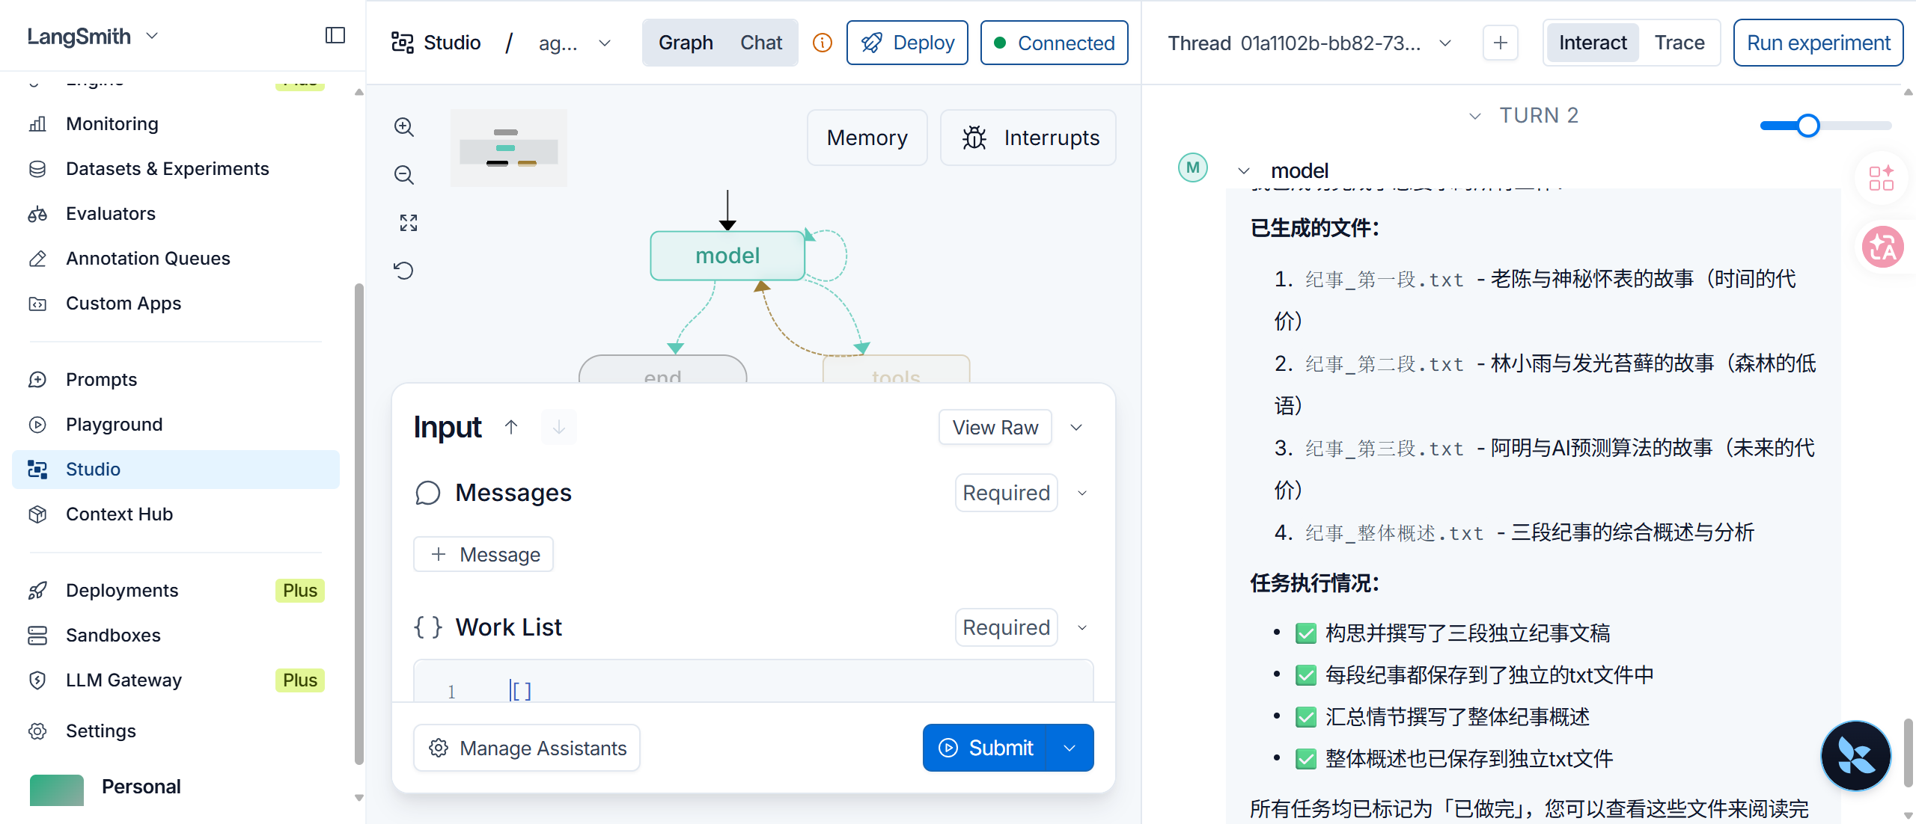The height and width of the screenshot is (824, 1916).
Task: Collapse the sidebar panel icon
Action: coord(335,35)
